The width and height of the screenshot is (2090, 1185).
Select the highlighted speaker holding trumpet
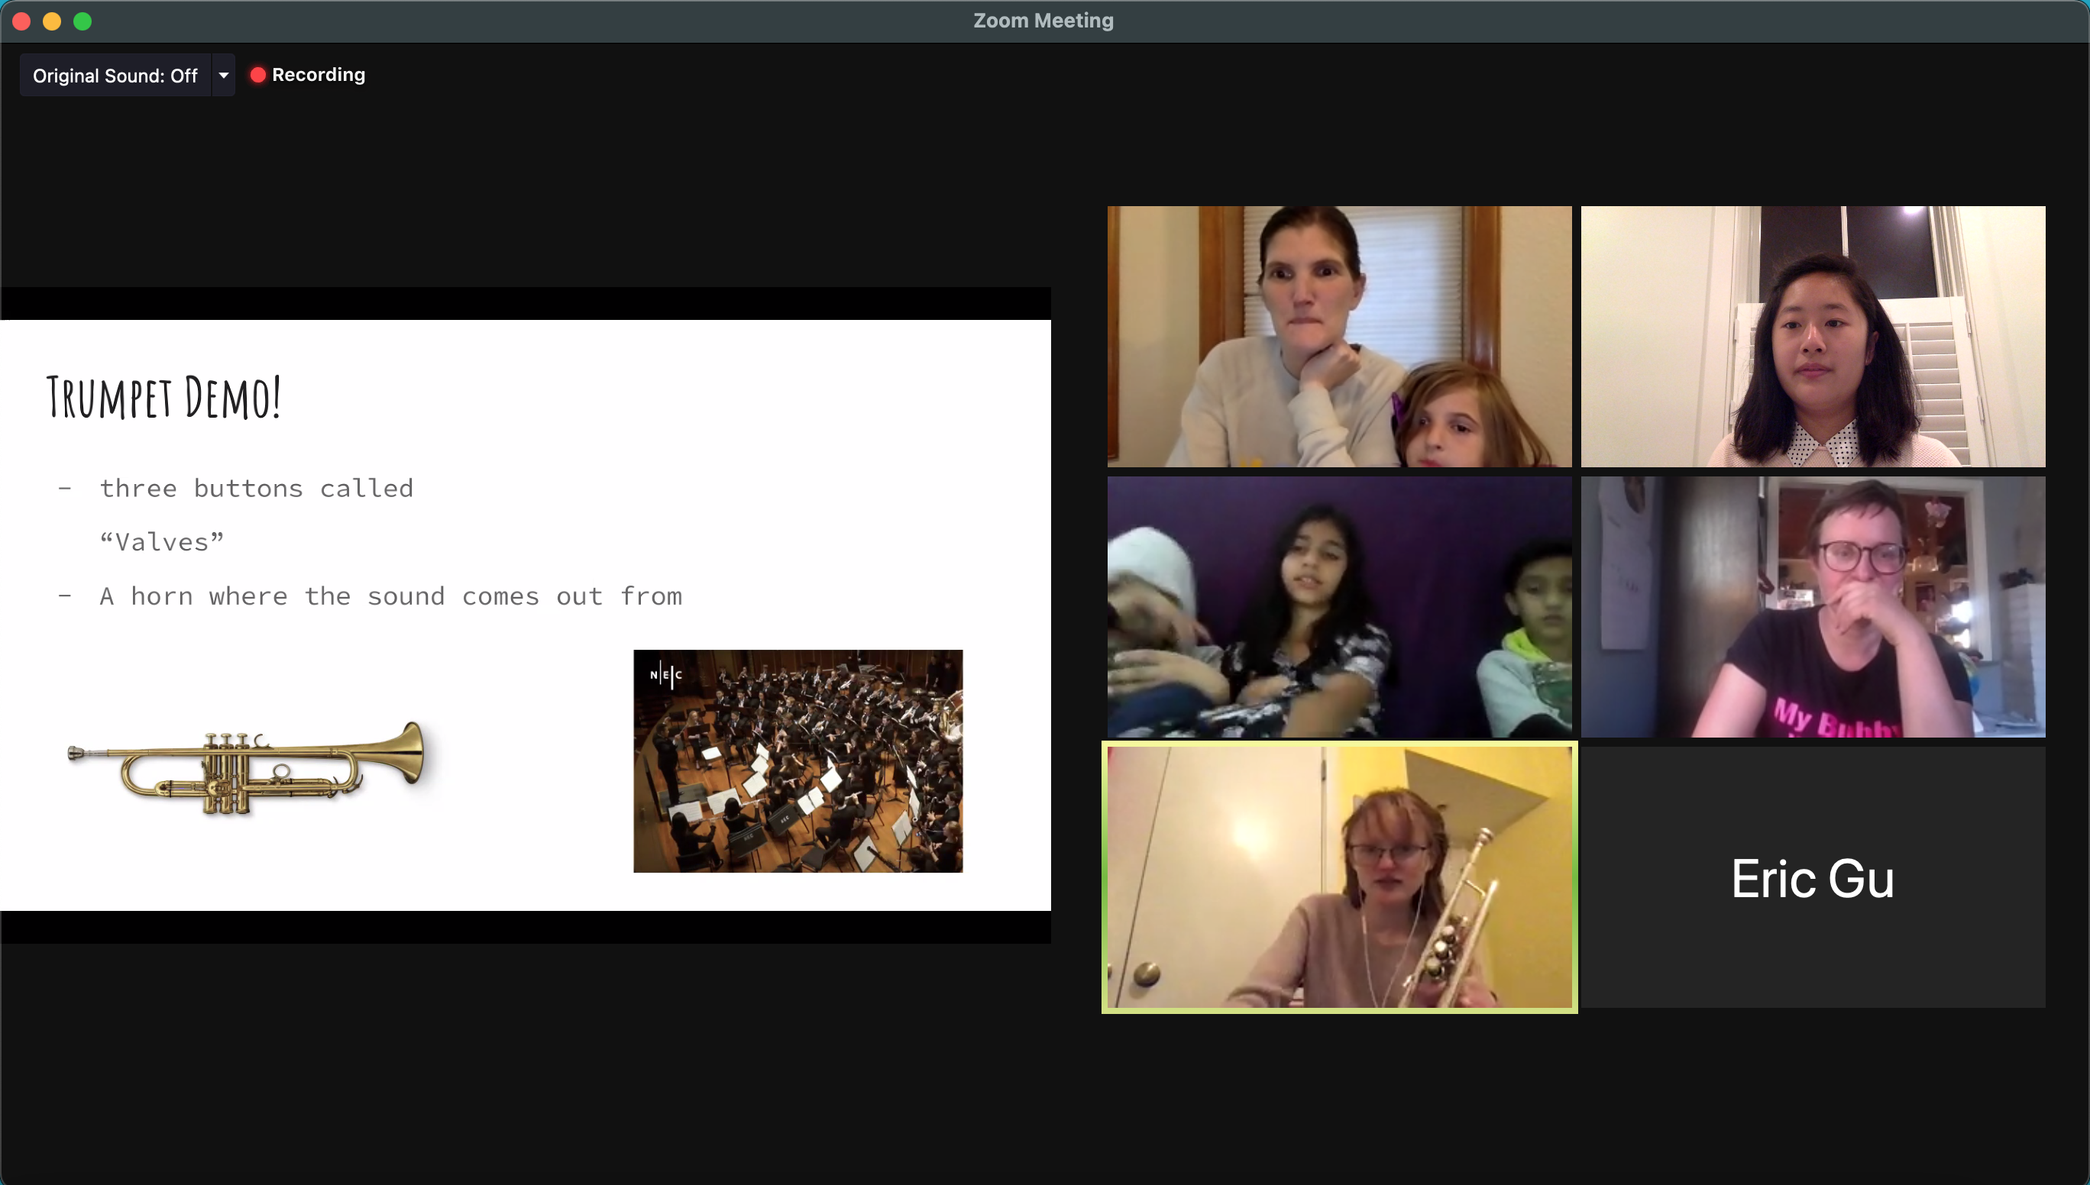pos(1339,877)
